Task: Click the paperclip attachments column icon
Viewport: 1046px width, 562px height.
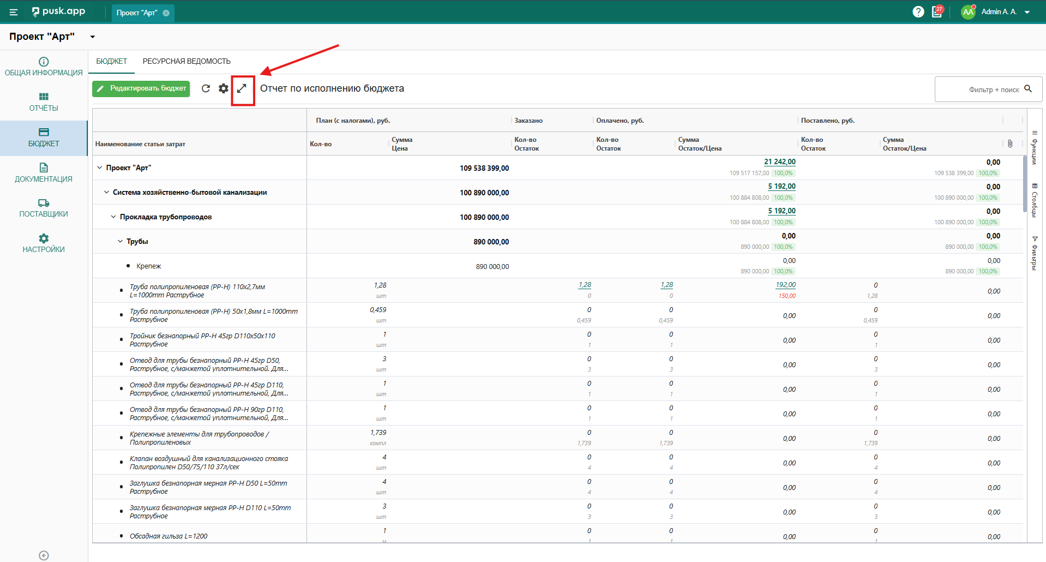Action: 1010,144
